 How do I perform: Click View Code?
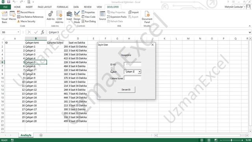coord(88,17)
